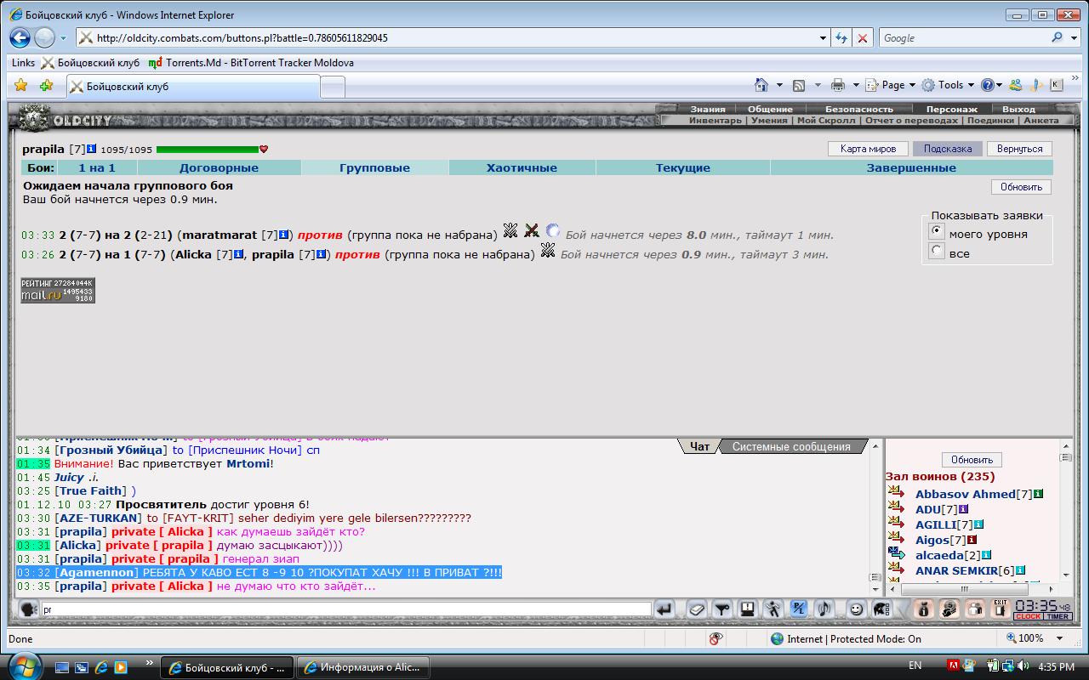Open the recent pages dropdown next to Forward
This screenshot has width=1089, height=680.
click(x=63, y=38)
